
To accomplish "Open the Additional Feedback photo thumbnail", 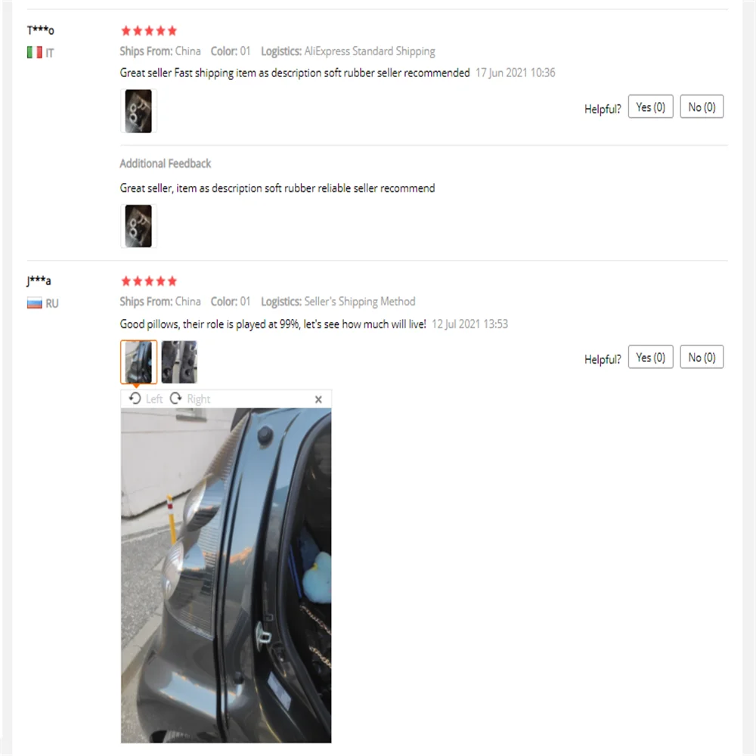I will pyautogui.click(x=138, y=226).
